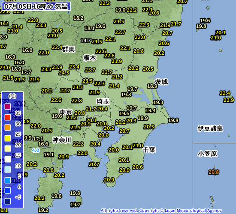Click the blue 4.0 temperature reading

tap(36, 150)
